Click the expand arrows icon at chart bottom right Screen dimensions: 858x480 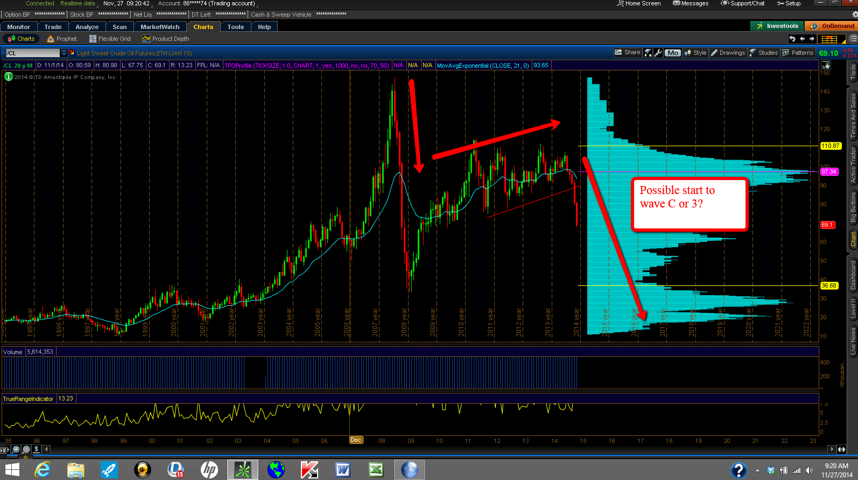pos(841,449)
